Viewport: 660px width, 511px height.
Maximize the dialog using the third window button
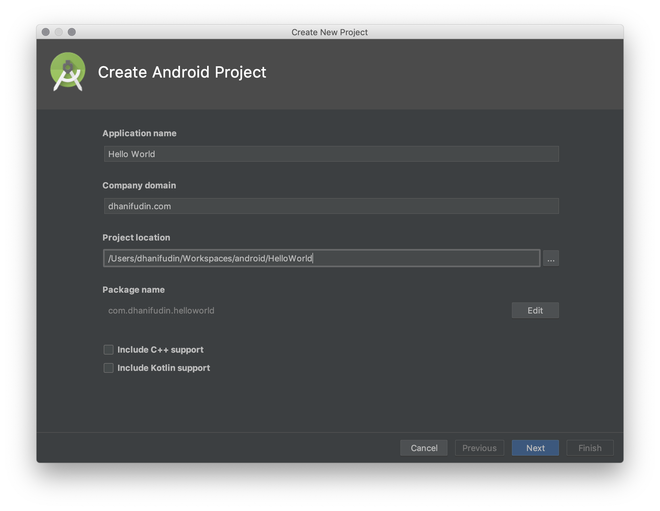[x=72, y=32]
